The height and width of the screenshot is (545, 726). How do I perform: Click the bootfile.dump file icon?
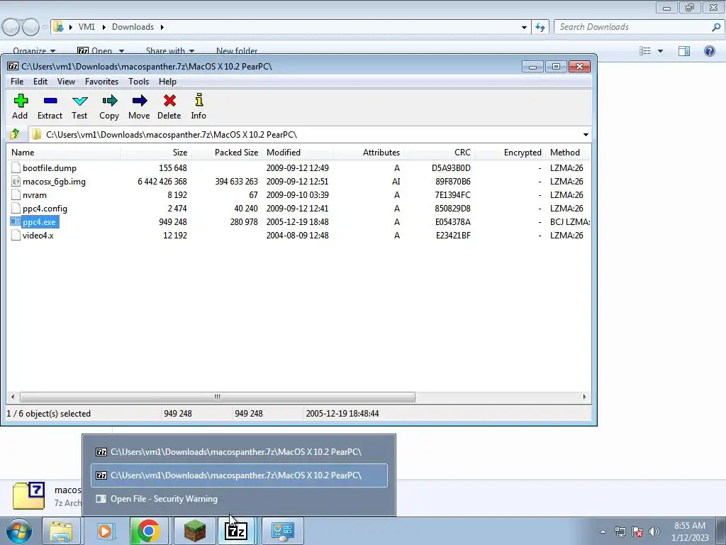16,167
